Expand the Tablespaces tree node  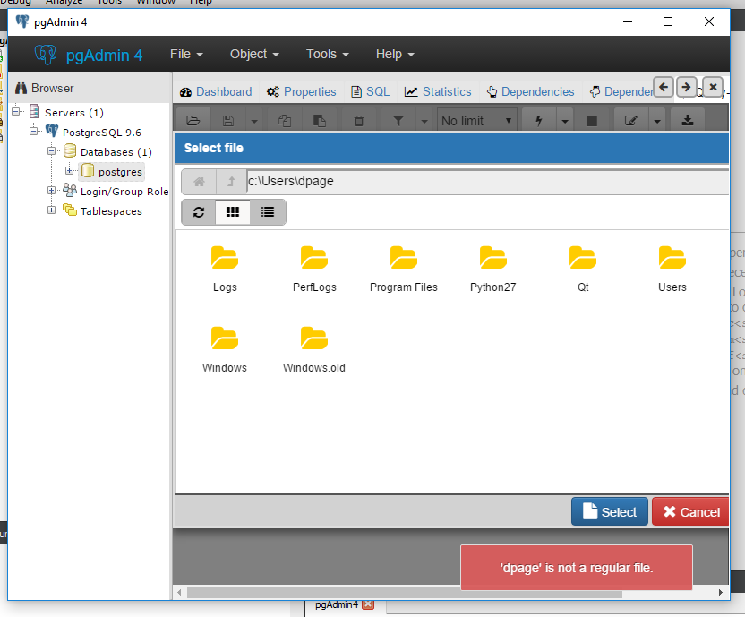52,210
